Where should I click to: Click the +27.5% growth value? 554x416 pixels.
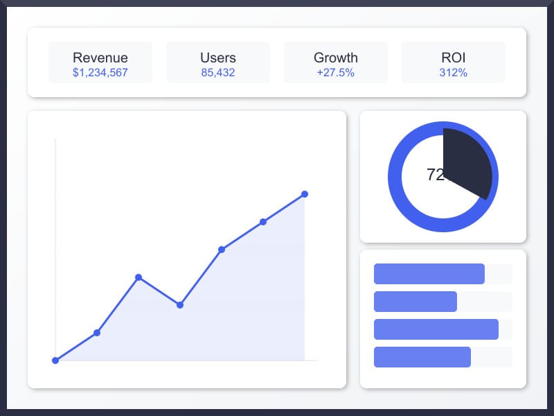coord(336,72)
